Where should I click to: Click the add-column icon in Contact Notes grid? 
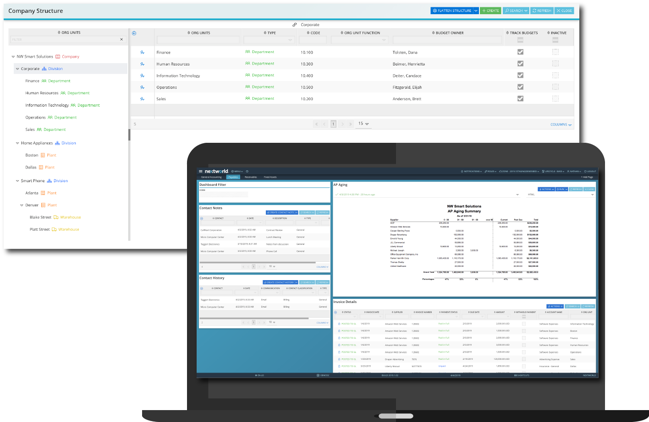pos(201,218)
